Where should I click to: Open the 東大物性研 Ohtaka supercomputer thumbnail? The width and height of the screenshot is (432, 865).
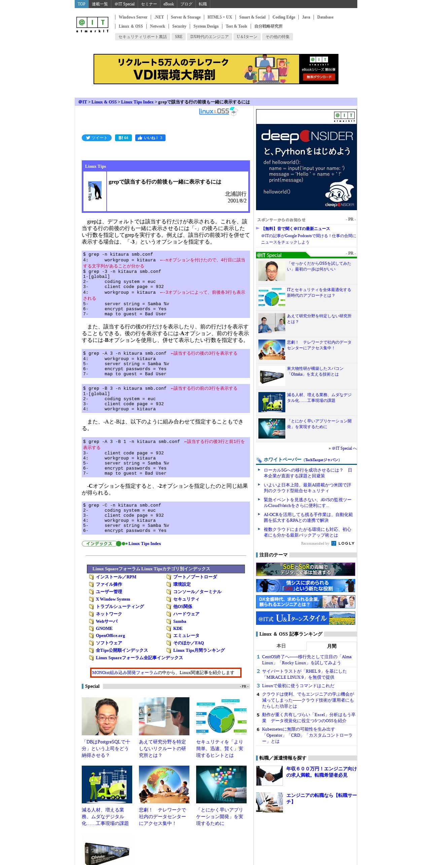click(x=272, y=376)
